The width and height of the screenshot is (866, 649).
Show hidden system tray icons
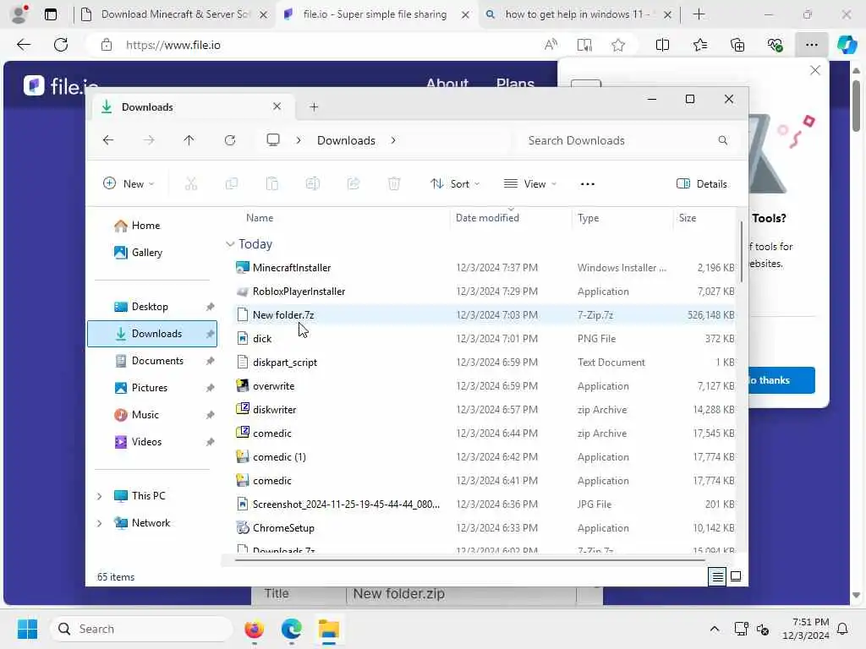(x=714, y=629)
